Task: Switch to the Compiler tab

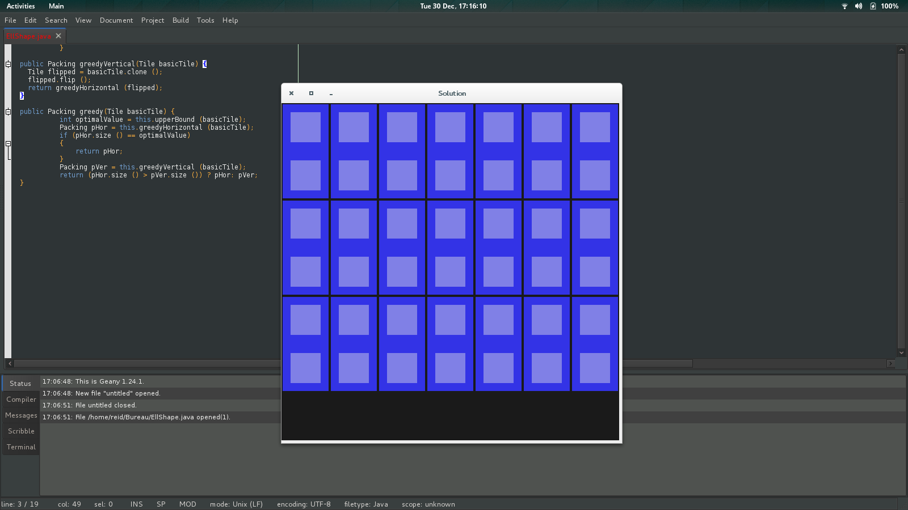Action: point(21,399)
